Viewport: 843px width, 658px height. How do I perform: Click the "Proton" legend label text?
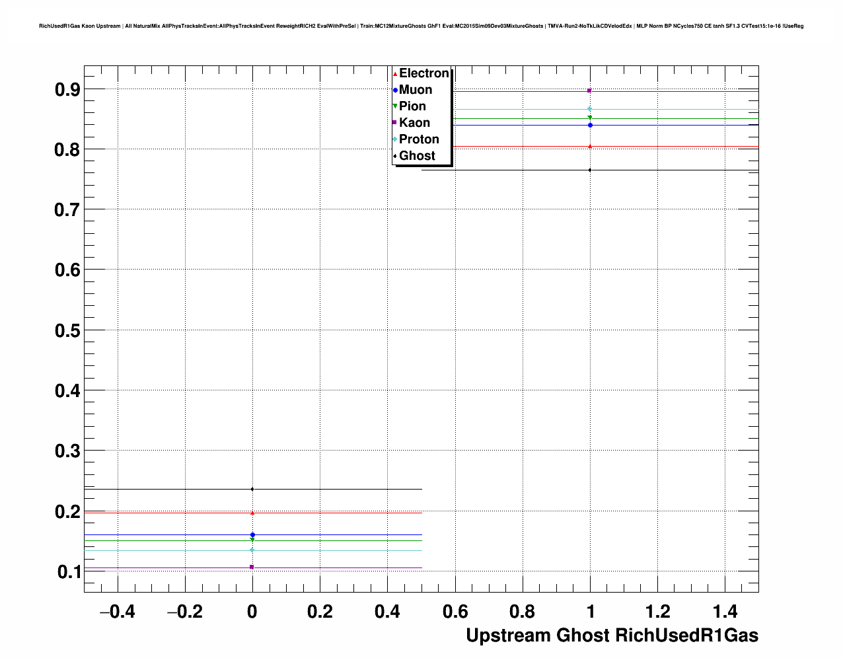419,139
